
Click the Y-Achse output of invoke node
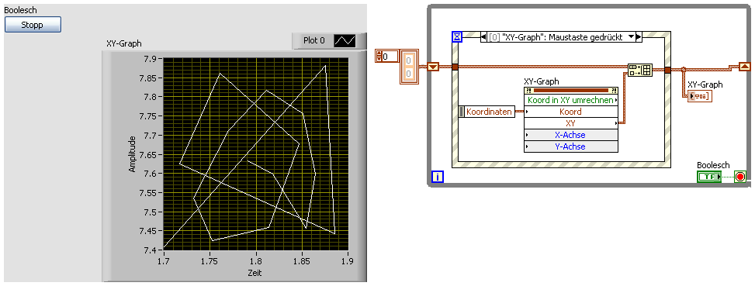(570, 146)
